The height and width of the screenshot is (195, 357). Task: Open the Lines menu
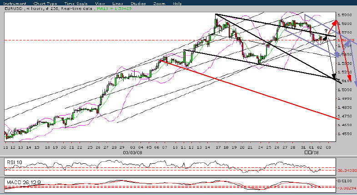click(117, 4)
